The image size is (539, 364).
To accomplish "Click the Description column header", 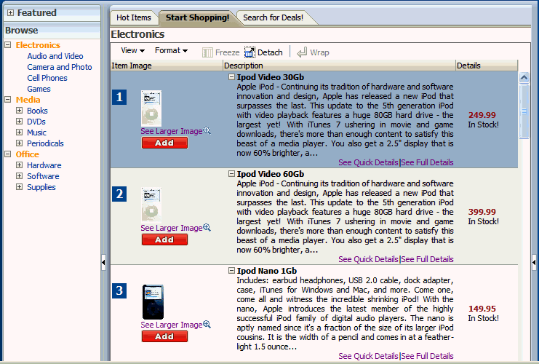I will click(339, 66).
